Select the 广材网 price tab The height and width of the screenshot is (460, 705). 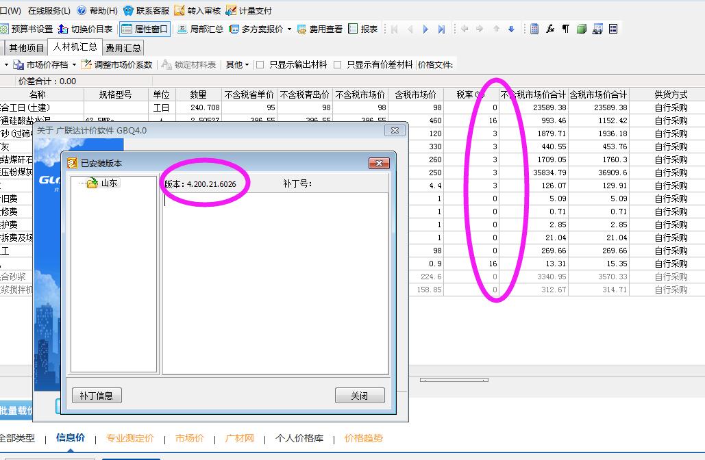240,438
